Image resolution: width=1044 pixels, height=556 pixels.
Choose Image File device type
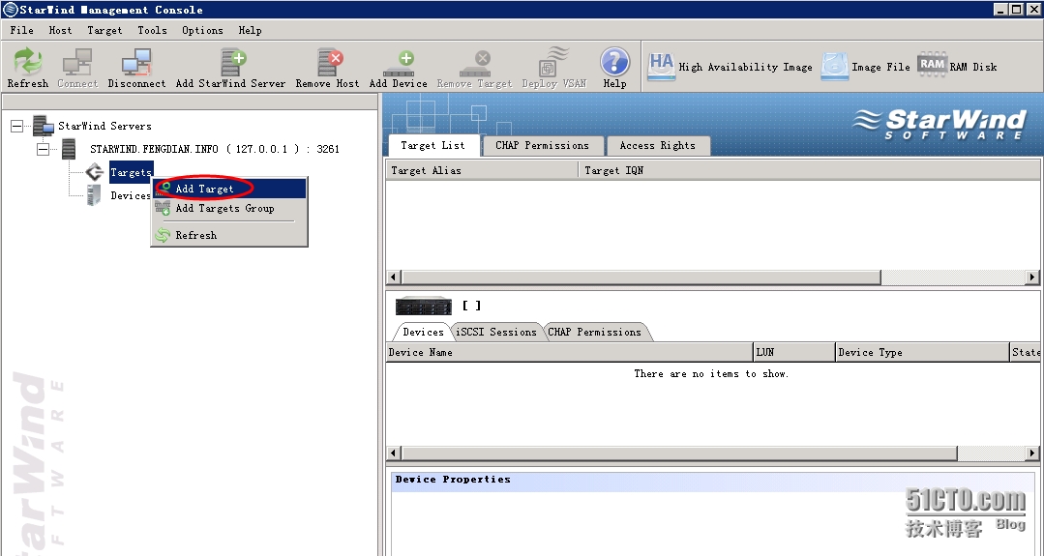pyautogui.click(x=865, y=67)
